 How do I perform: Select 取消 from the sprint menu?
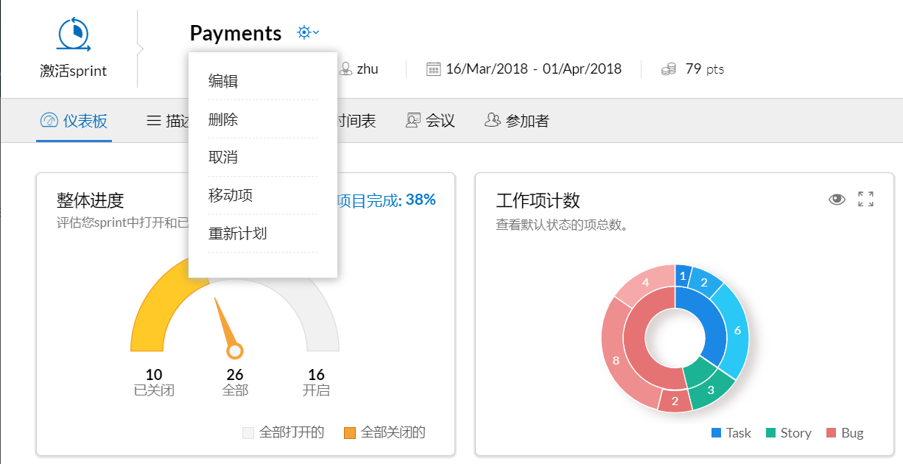tap(223, 158)
